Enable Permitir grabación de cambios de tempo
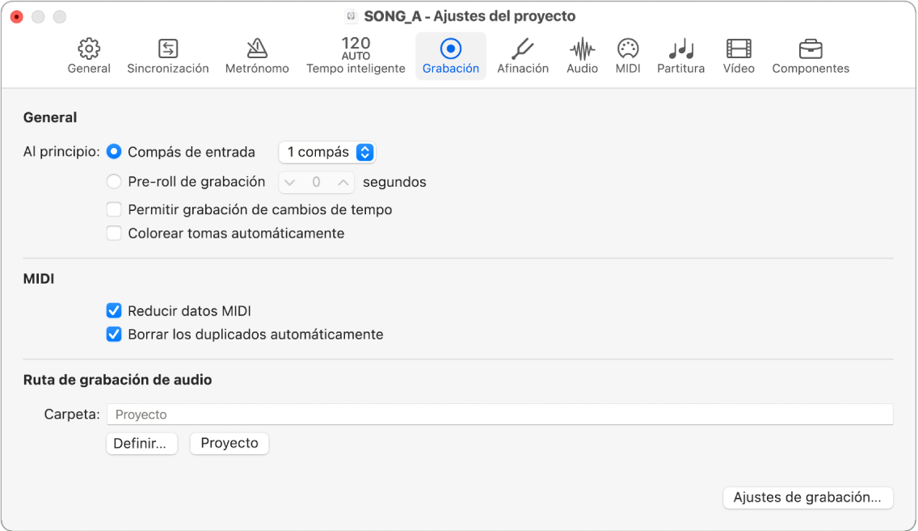The image size is (918, 531). 114,210
